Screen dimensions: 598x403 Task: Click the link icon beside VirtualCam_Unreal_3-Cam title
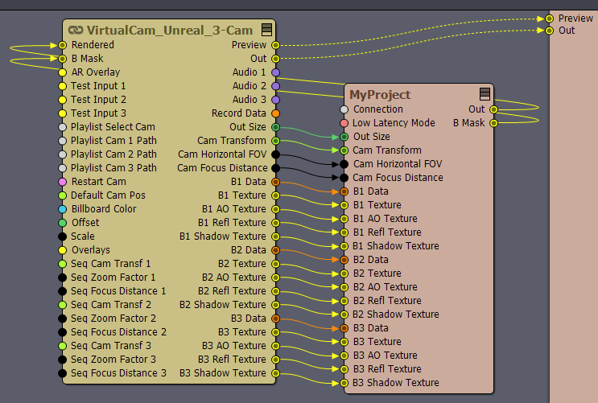pos(75,30)
